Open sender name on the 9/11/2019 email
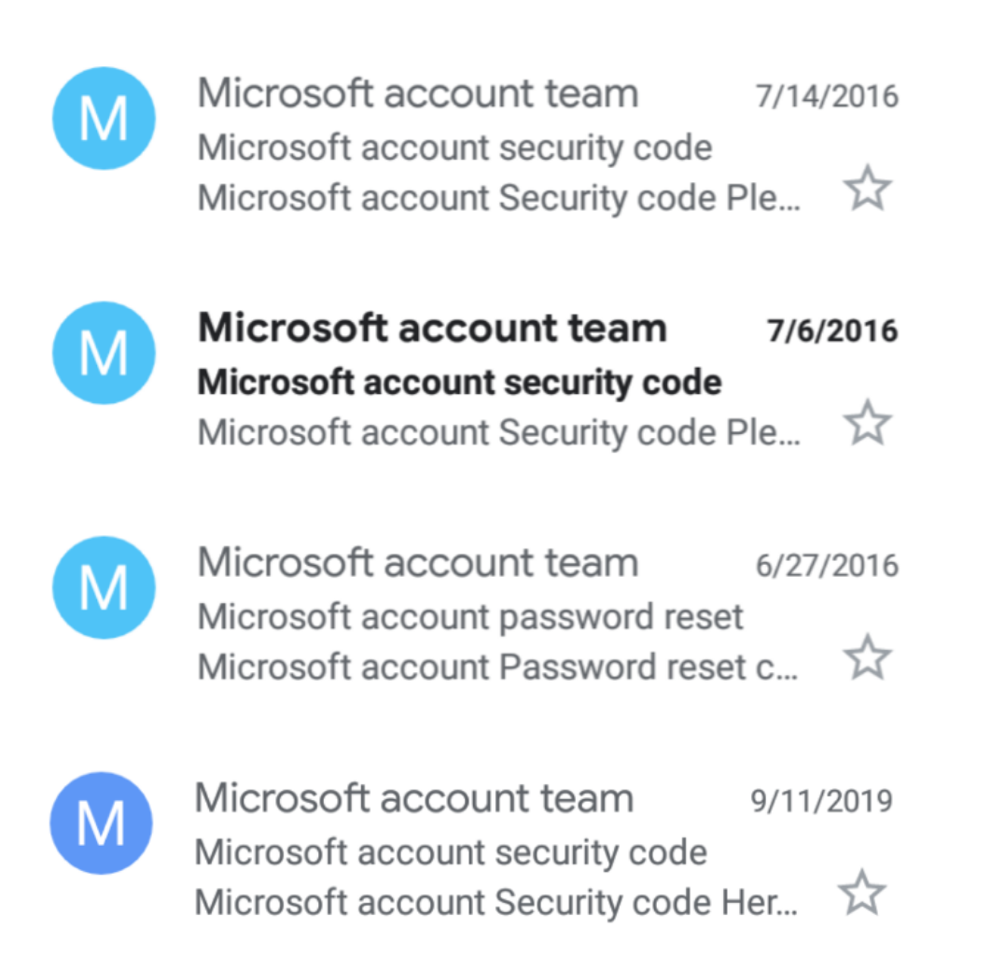 coord(413,798)
